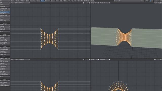
Task: Click the Weight Blur button
Action: (5, 44)
